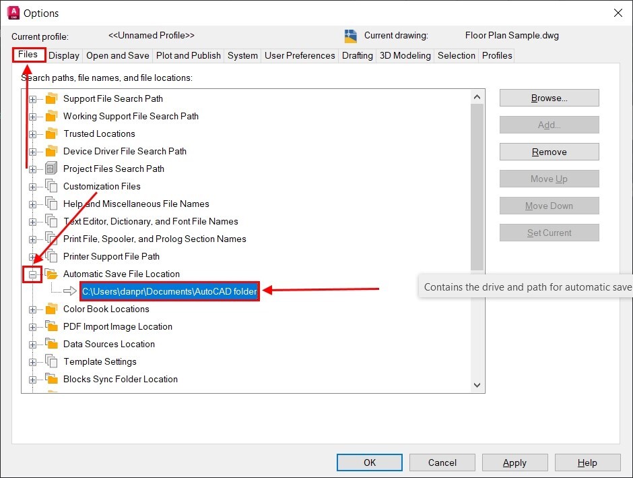Click the Apply button

(514, 462)
